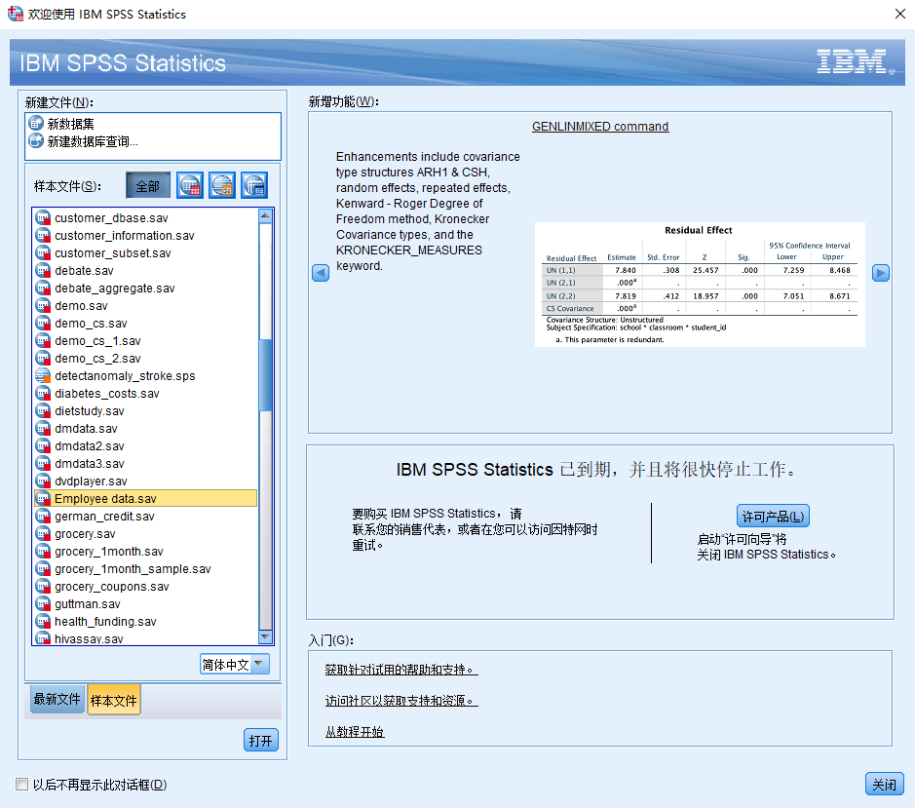Click the 打开 button
Viewport: 915px width, 808px height.
261,741
